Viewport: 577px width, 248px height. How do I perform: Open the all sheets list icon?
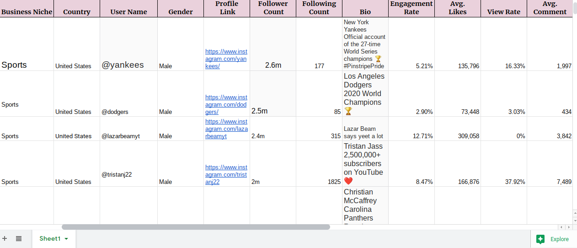pyautogui.click(x=19, y=238)
